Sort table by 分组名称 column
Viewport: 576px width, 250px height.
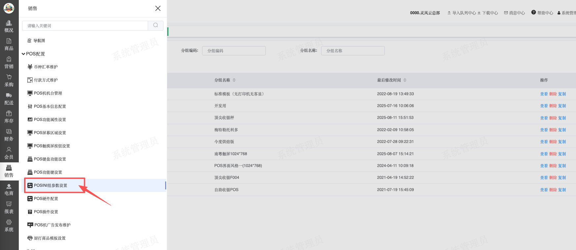point(234,80)
